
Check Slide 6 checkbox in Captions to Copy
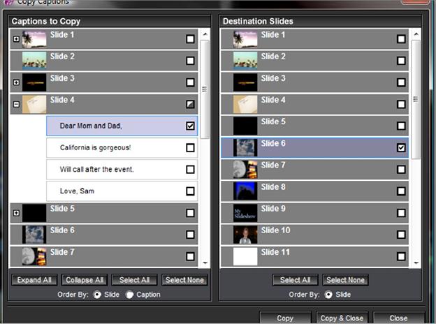(x=190, y=235)
